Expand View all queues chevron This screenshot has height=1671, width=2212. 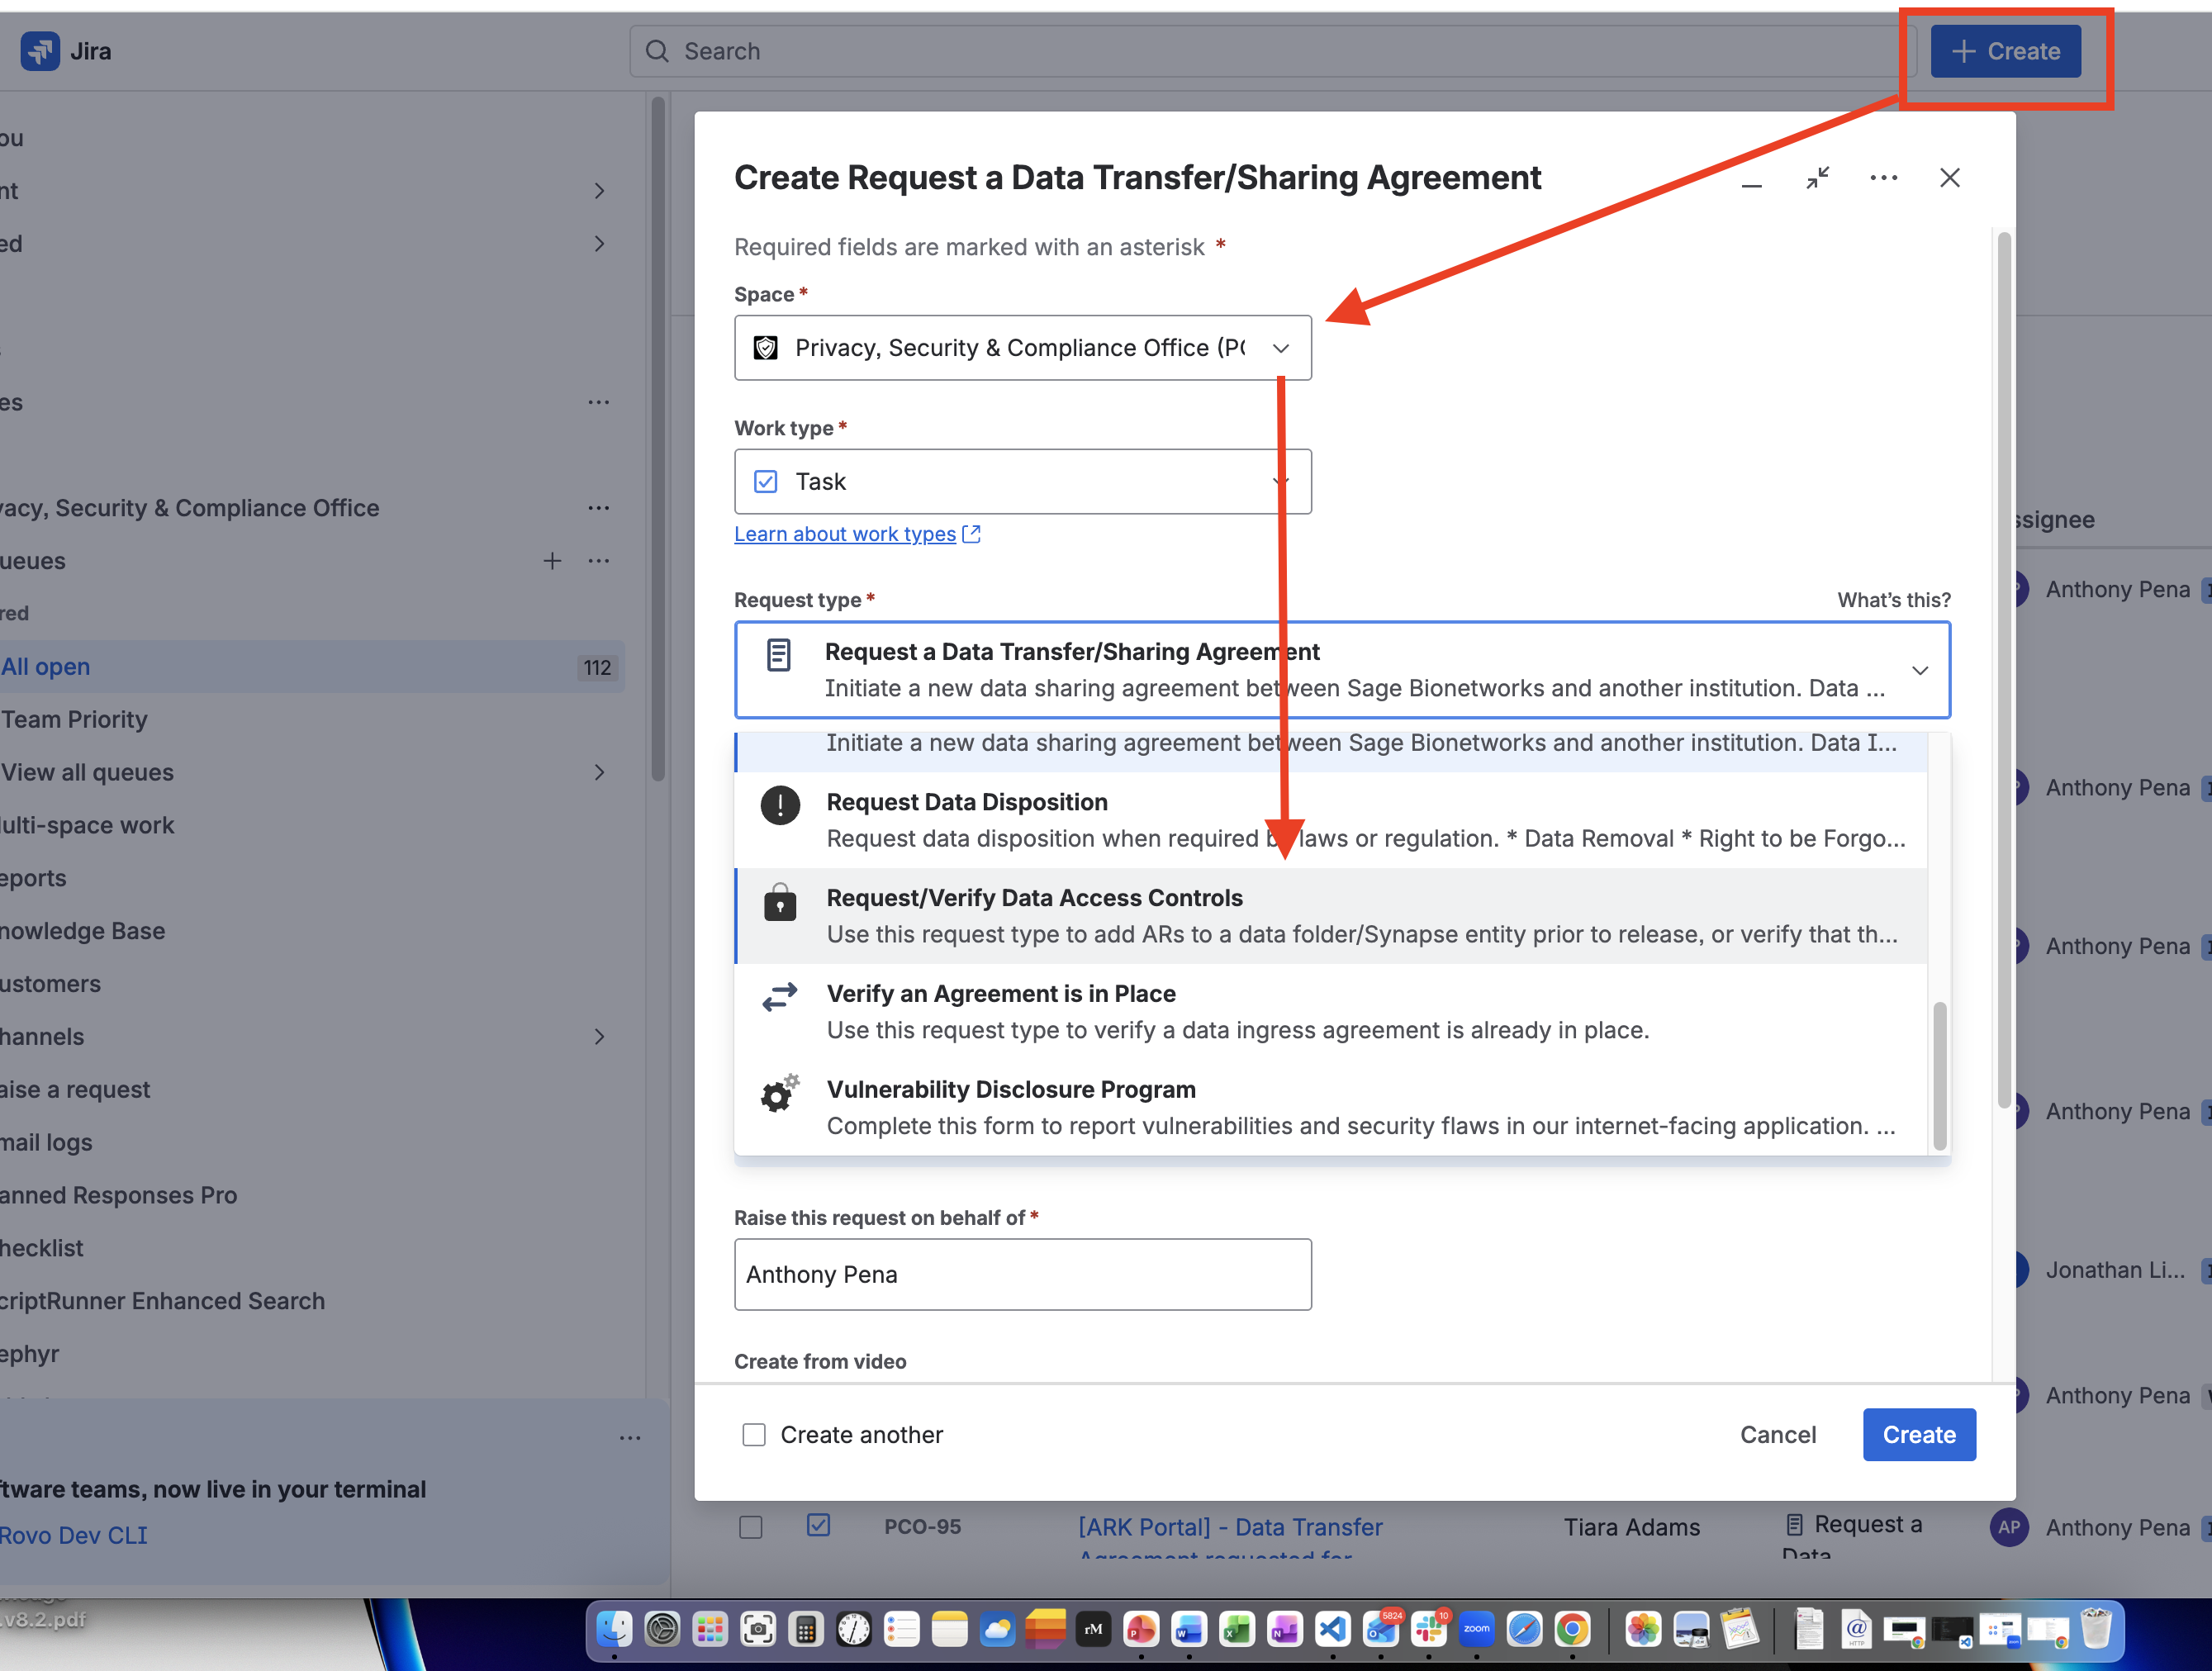point(599,773)
